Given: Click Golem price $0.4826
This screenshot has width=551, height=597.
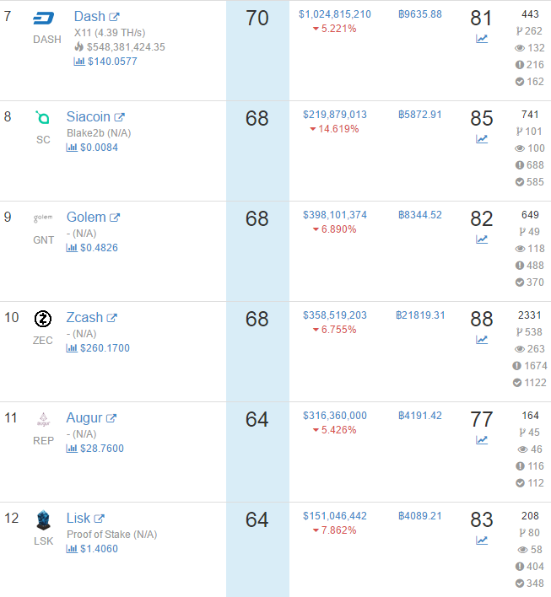Looking at the screenshot, I should pos(99,248).
